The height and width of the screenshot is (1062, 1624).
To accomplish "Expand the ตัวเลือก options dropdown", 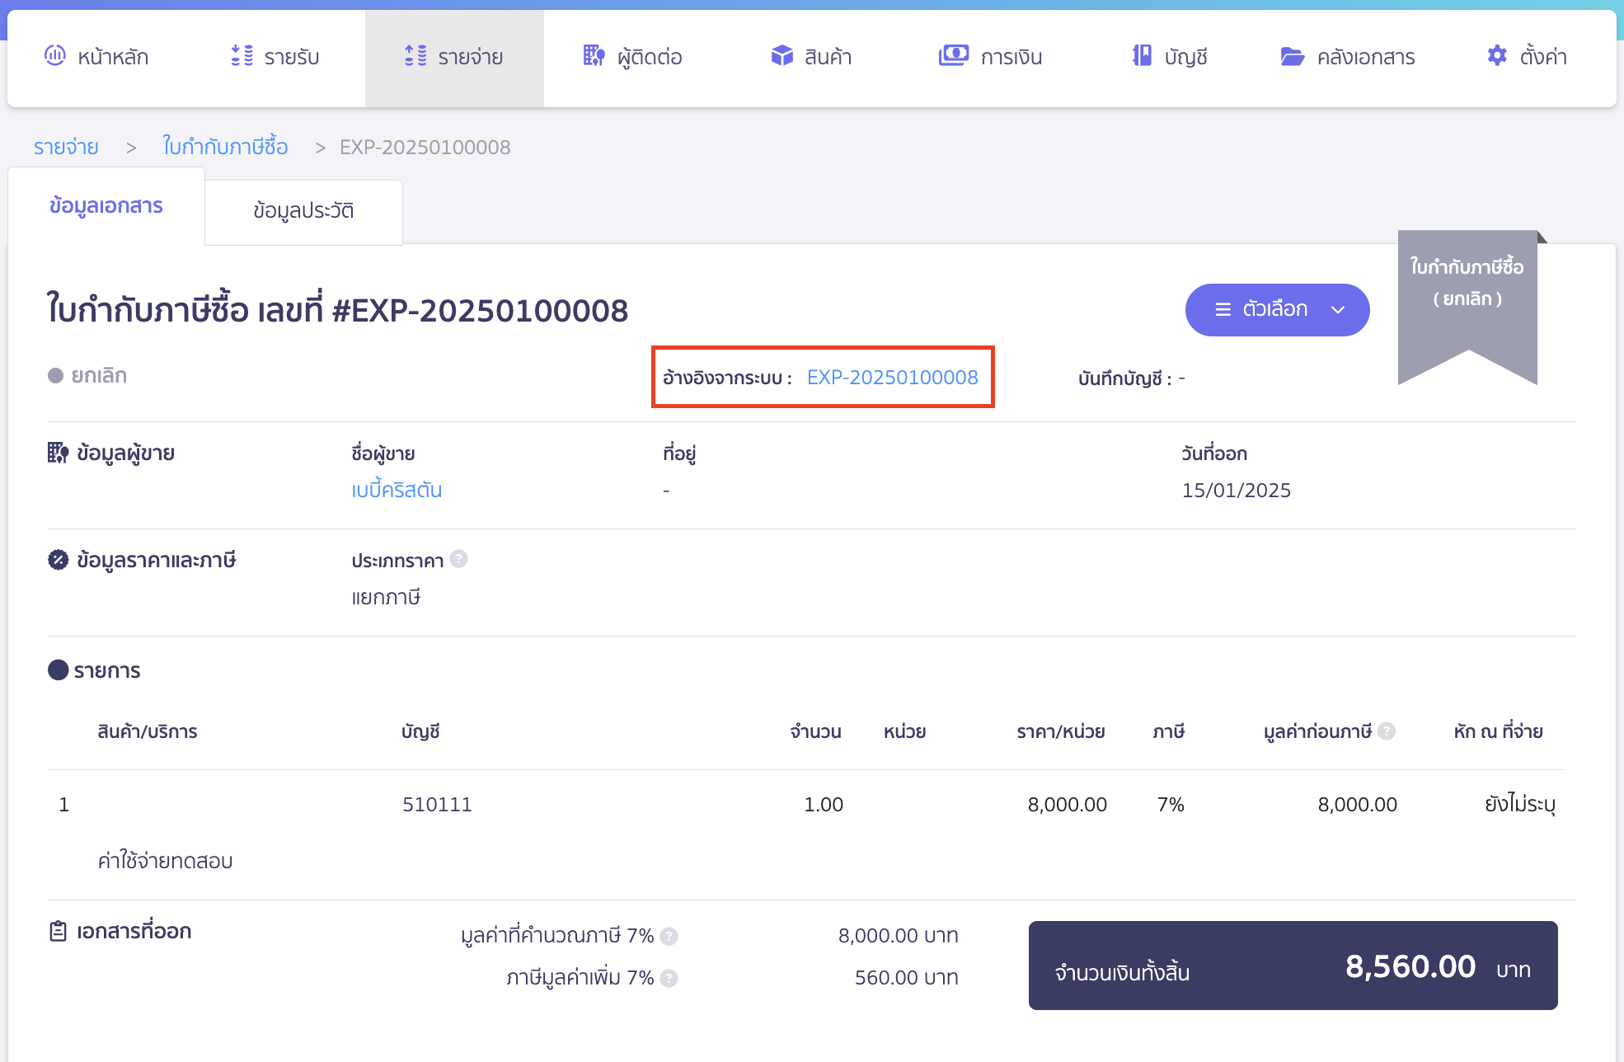I will (1275, 309).
